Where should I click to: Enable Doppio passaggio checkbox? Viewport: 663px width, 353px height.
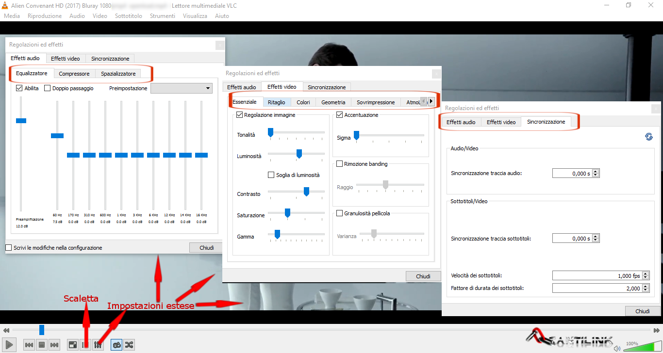[48, 88]
